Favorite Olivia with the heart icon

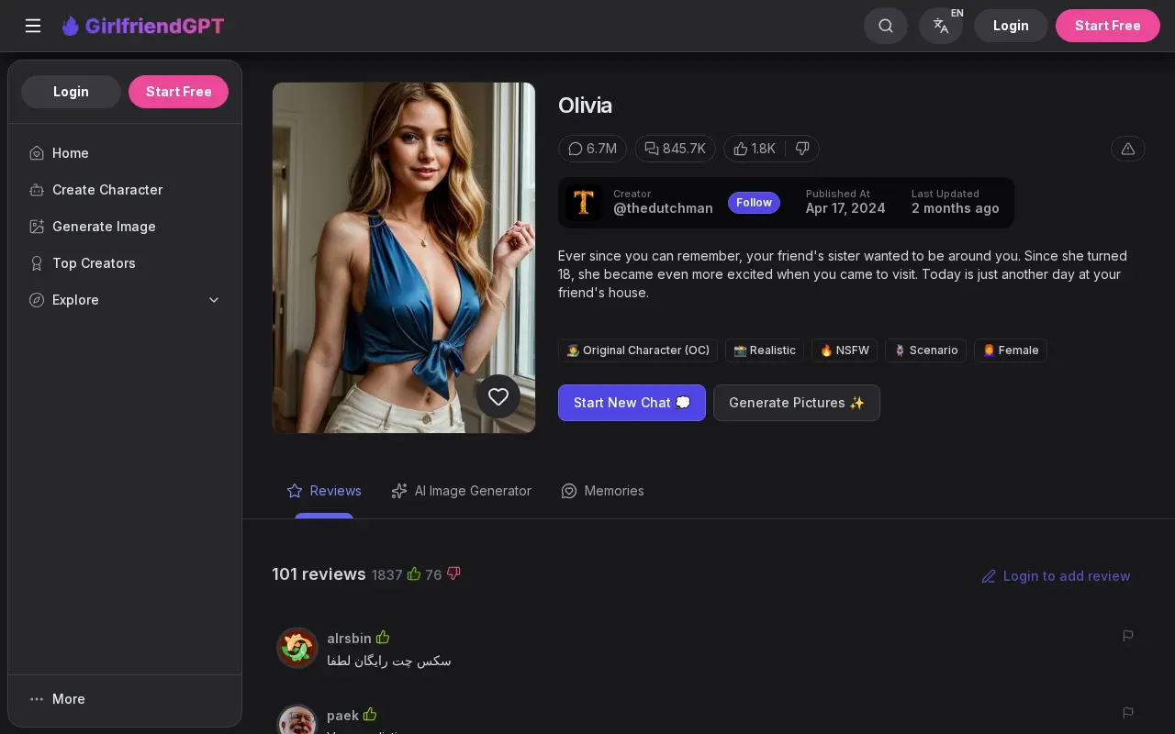498,396
